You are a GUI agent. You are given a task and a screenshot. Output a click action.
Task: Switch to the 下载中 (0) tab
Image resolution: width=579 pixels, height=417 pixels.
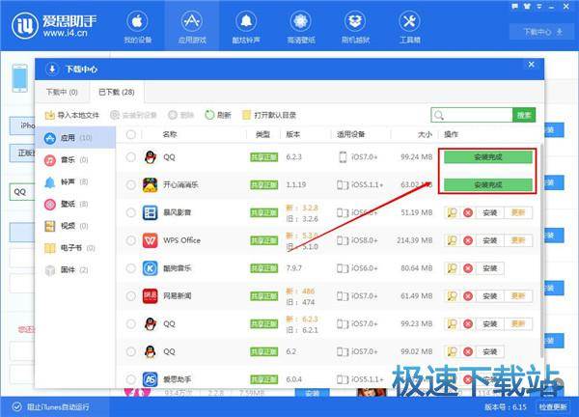pos(62,92)
